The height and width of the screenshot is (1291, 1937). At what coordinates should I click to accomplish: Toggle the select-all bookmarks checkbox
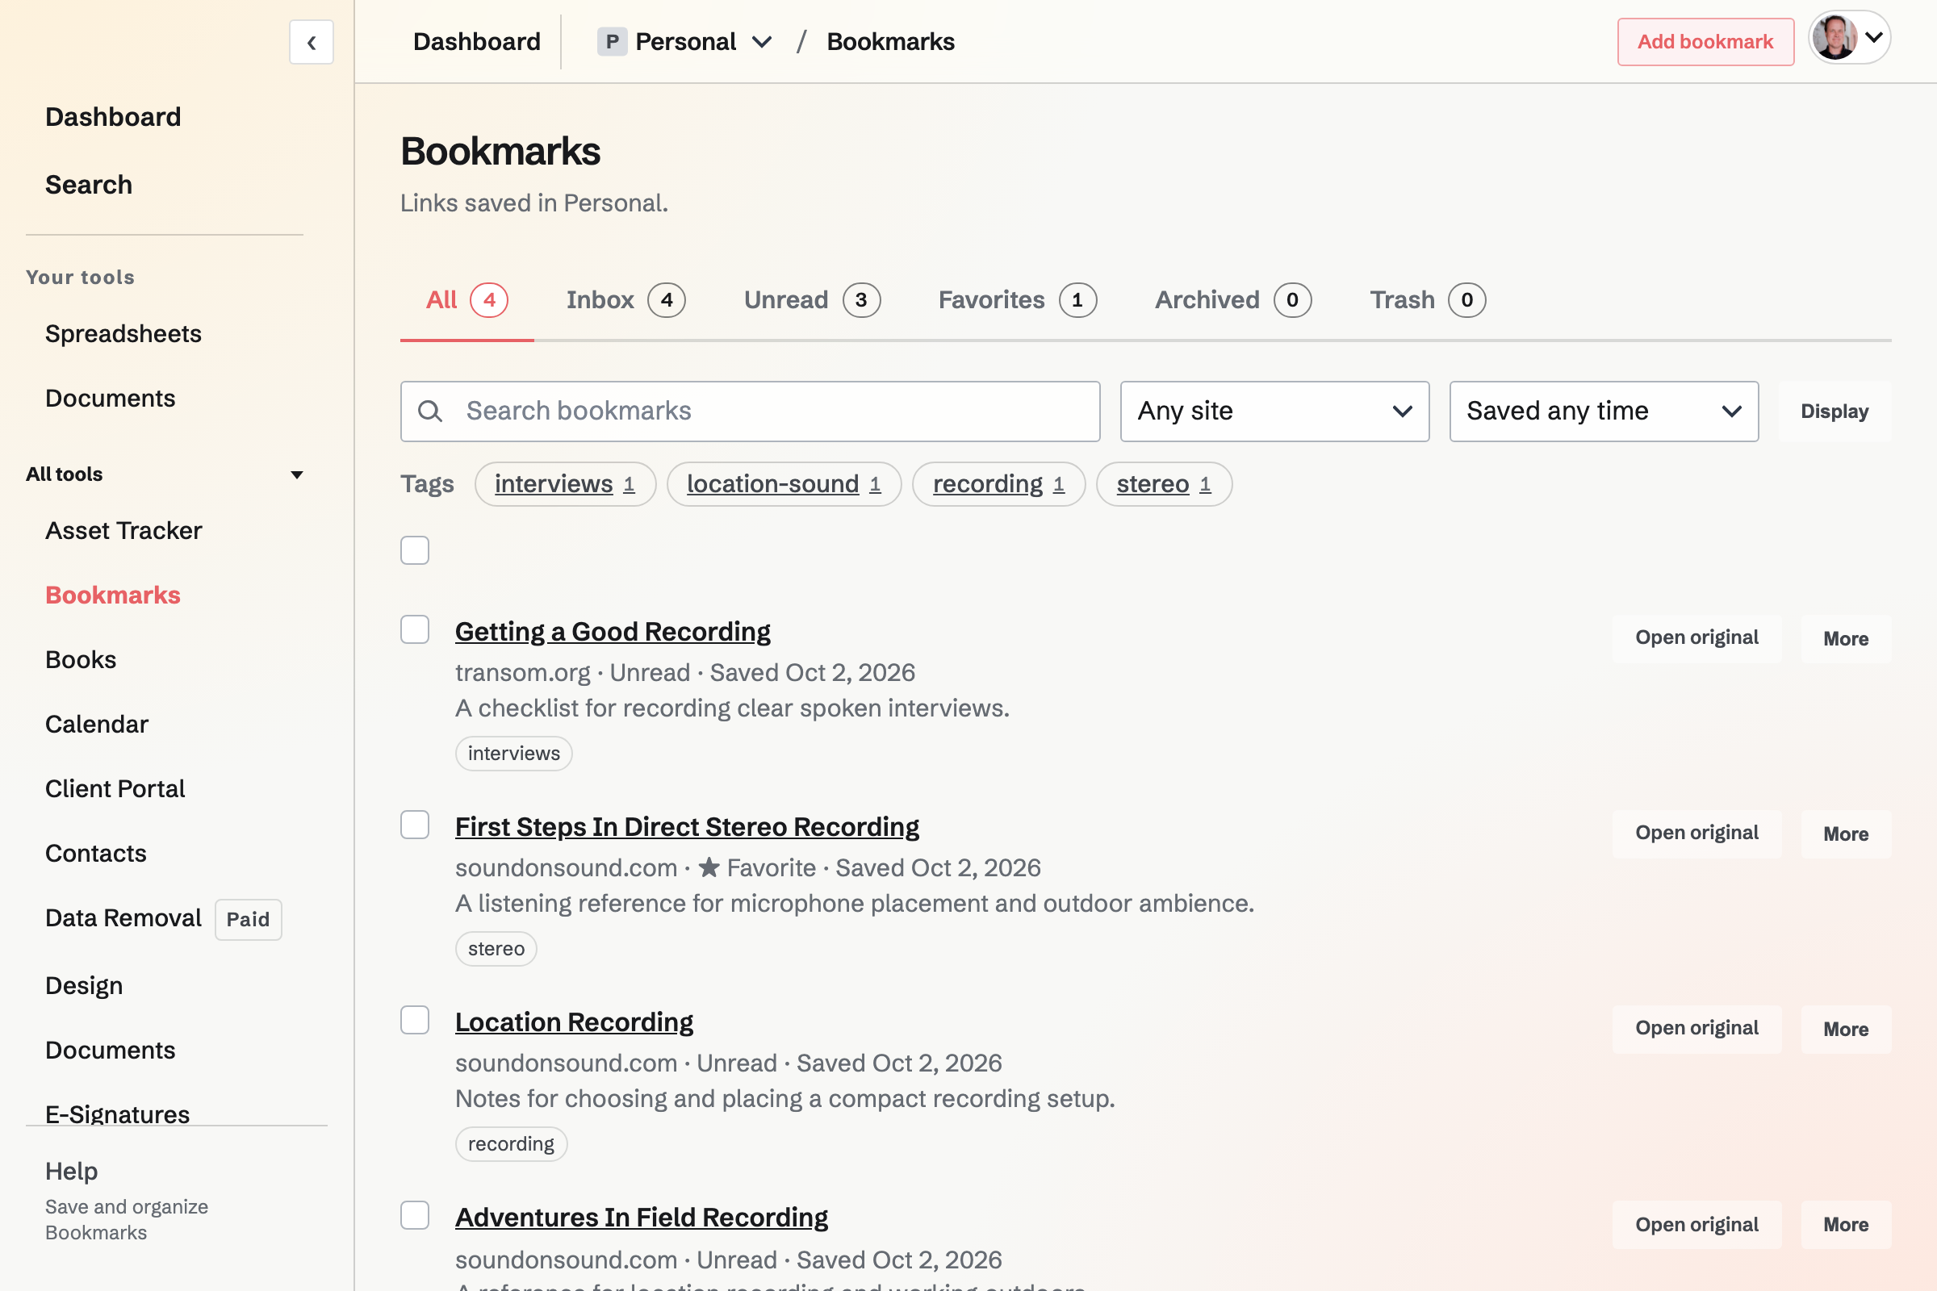415,550
